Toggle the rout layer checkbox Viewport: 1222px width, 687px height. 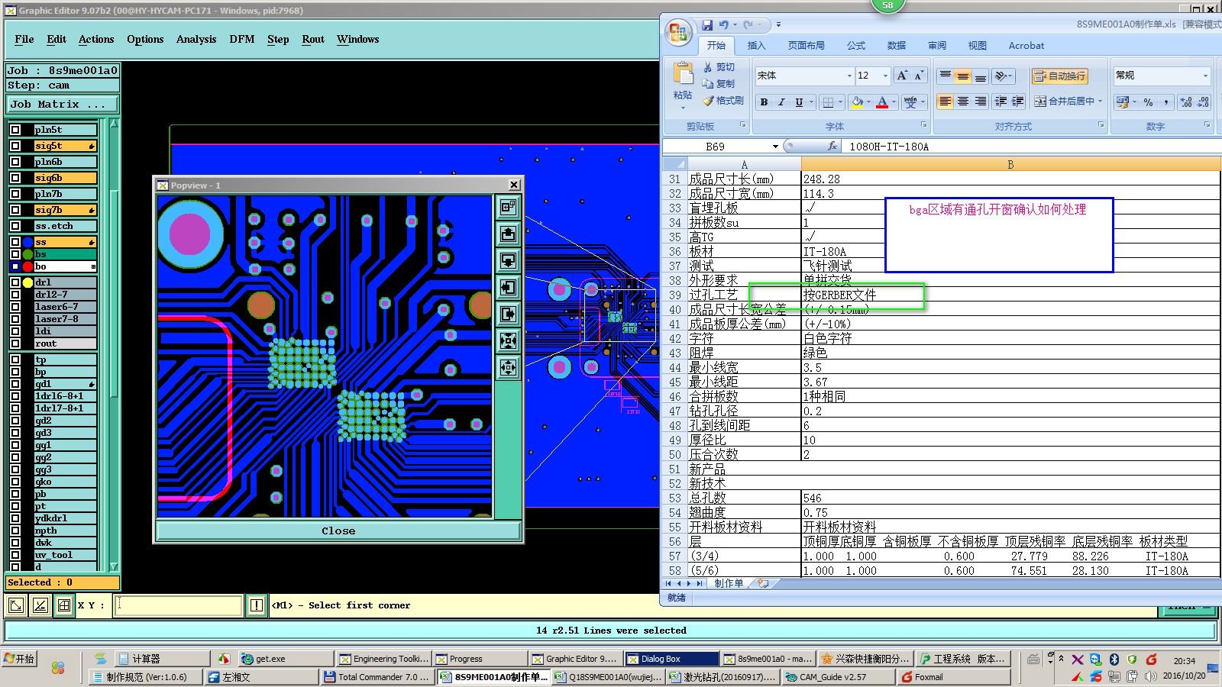coord(15,343)
